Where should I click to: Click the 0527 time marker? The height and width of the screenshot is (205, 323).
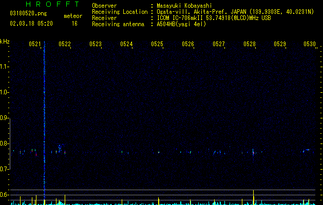pos(219,44)
